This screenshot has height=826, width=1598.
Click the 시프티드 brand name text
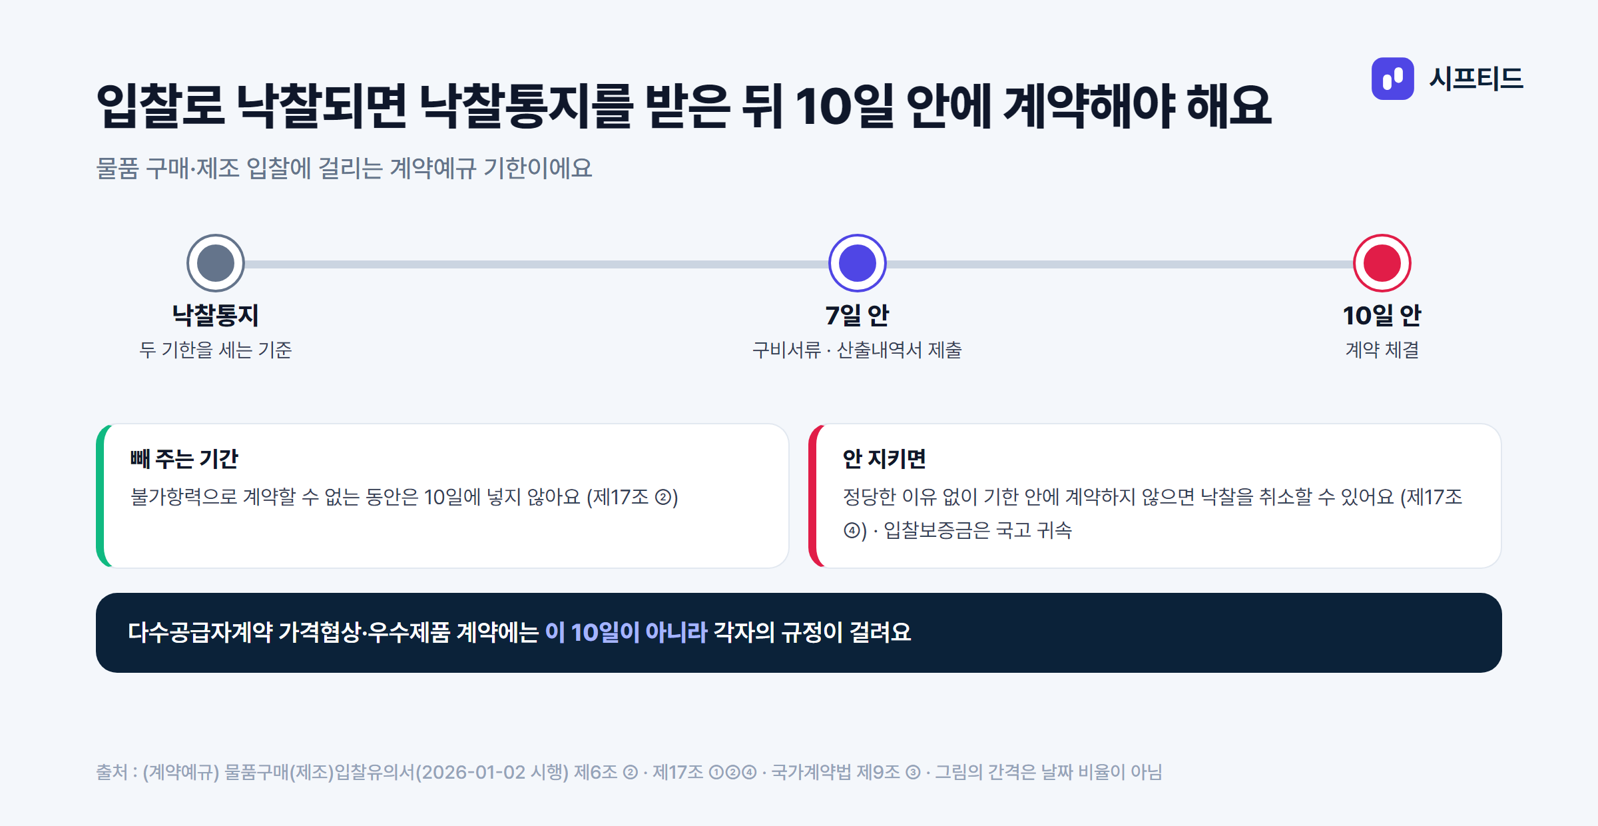pyautogui.click(x=1476, y=79)
